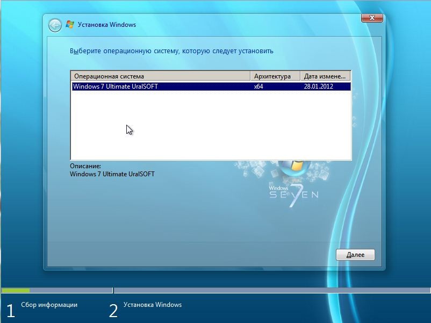Click the Далее button
The height and width of the screenshot is (323, 431).
click(x=355, y=255)
